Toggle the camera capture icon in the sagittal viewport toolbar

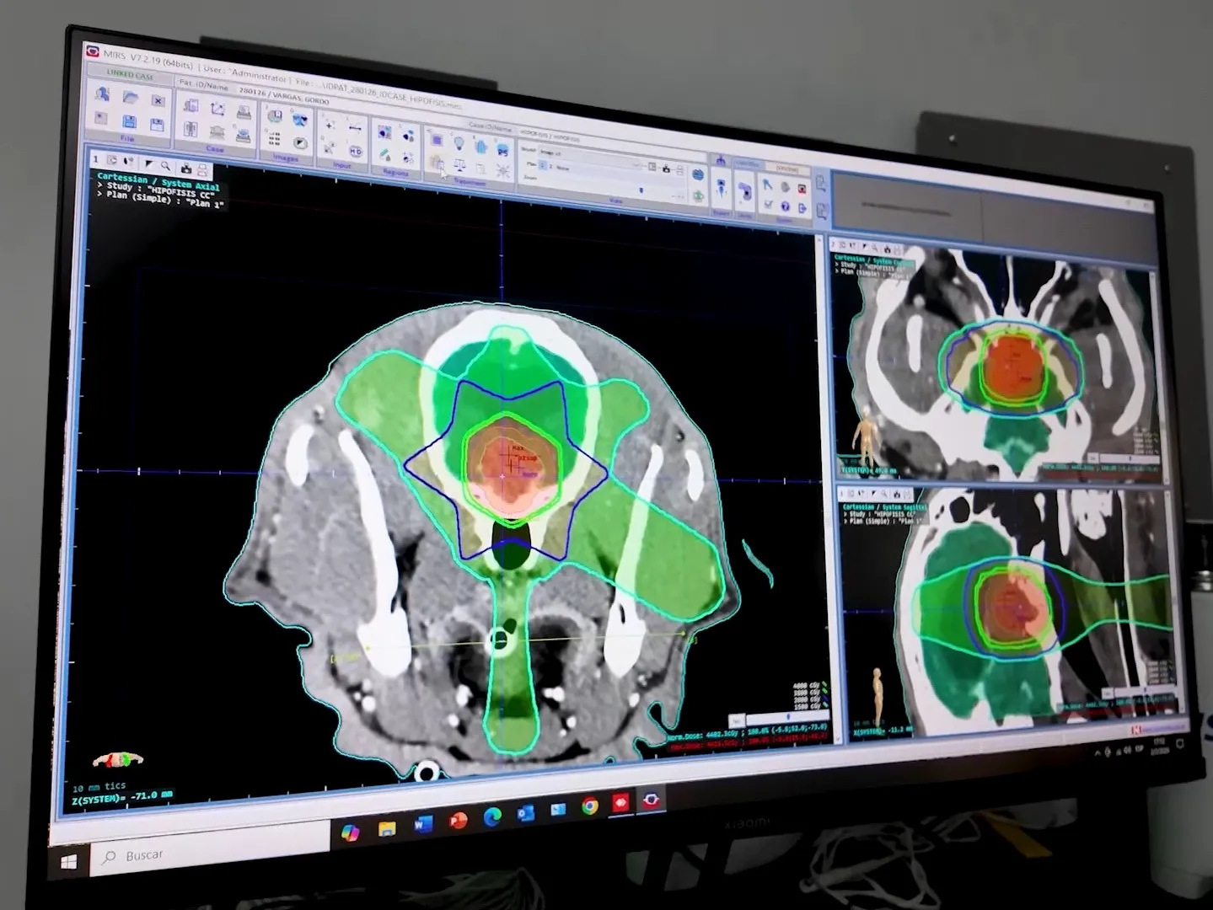tap(897, 494)
